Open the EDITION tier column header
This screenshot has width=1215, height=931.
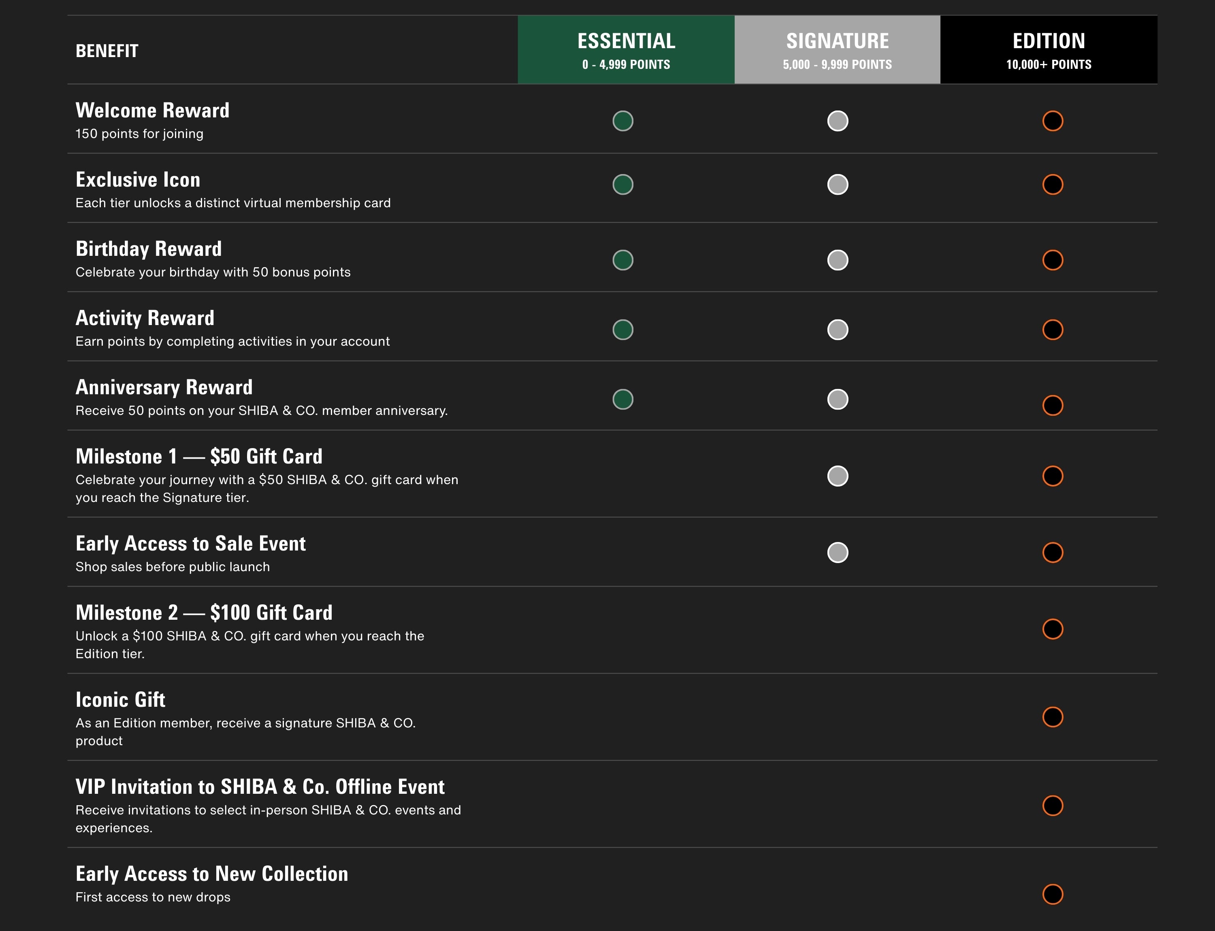(x=1048, y=50)
